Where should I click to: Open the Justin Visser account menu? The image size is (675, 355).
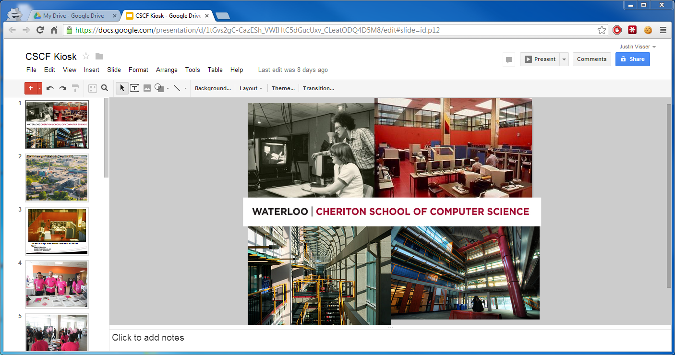[x=638, y=47]
